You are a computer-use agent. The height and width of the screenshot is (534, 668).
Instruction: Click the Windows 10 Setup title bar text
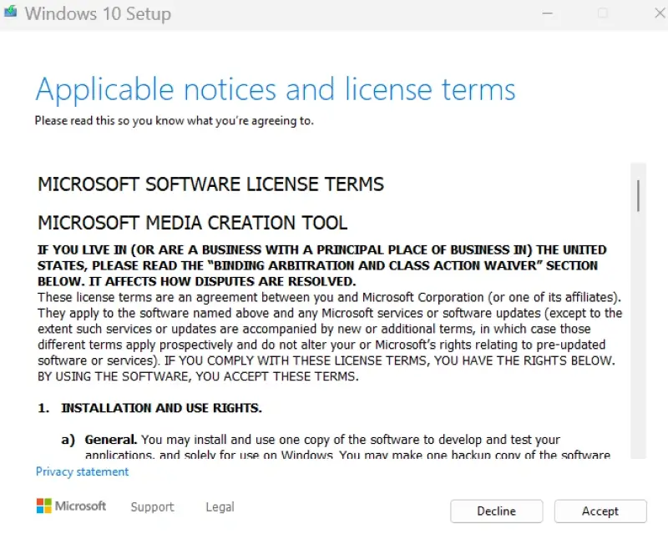coord(98,13)
